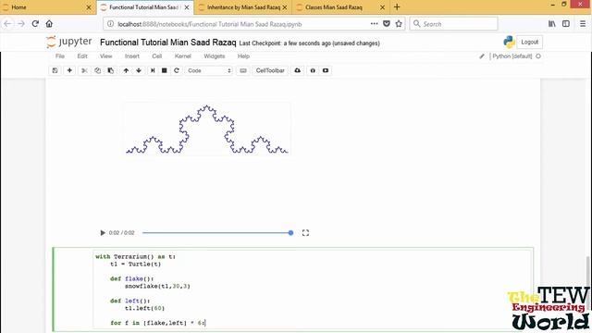The image size is (592, 333).
Task: Open page actions three-dot menu
Action: 374,24
